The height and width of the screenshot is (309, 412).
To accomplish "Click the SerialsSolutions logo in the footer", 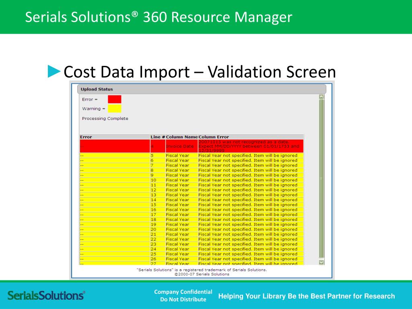I will coord(46,295).
